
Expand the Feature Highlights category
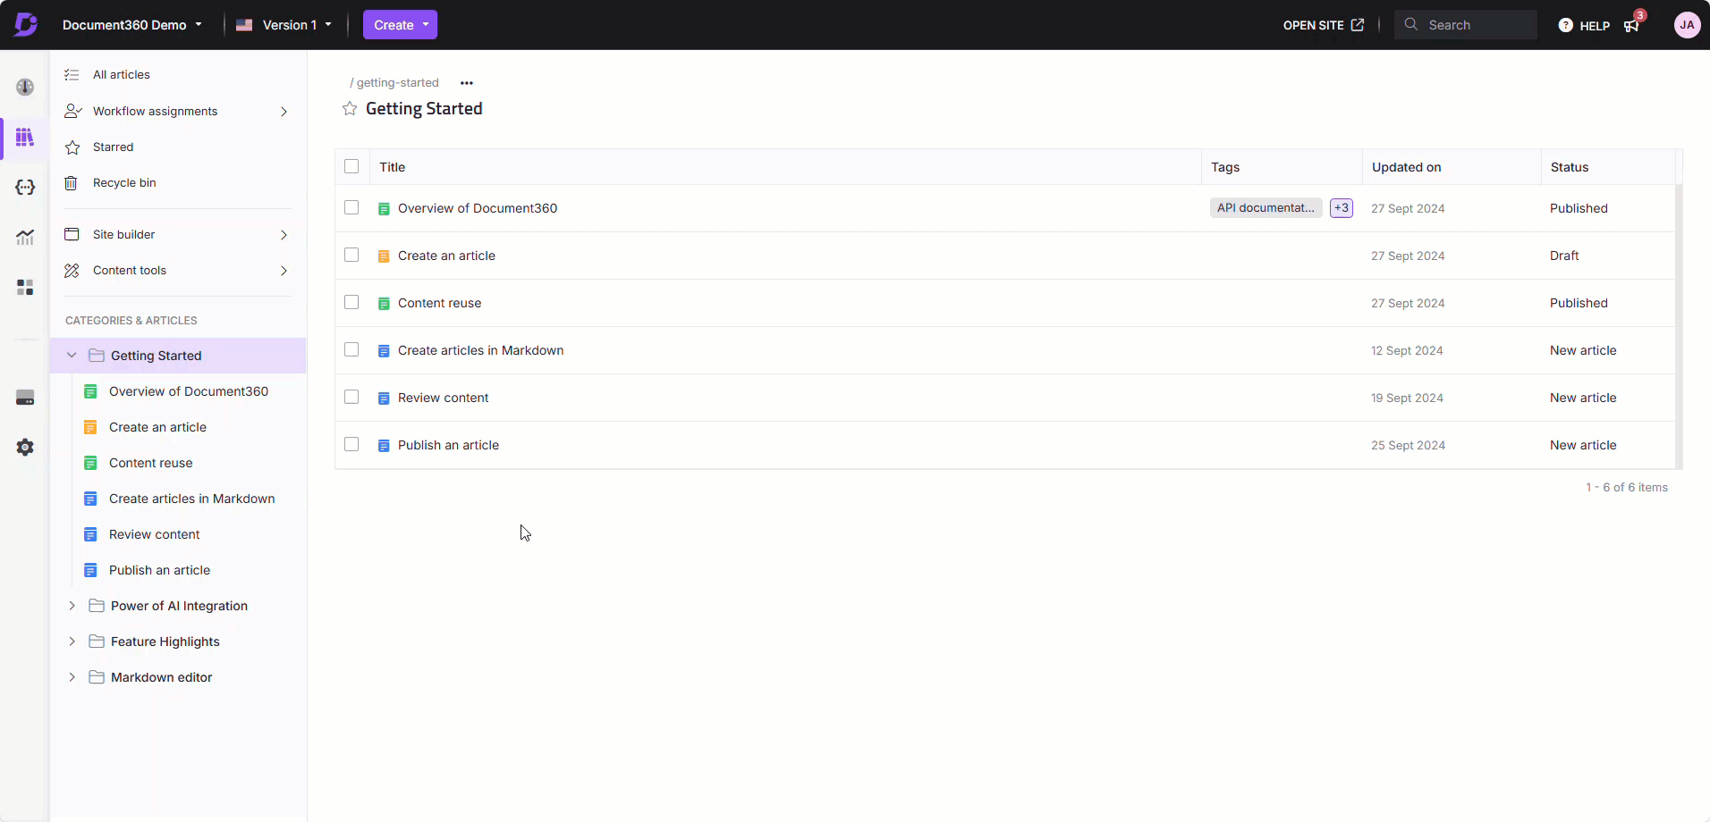(72, 642)
